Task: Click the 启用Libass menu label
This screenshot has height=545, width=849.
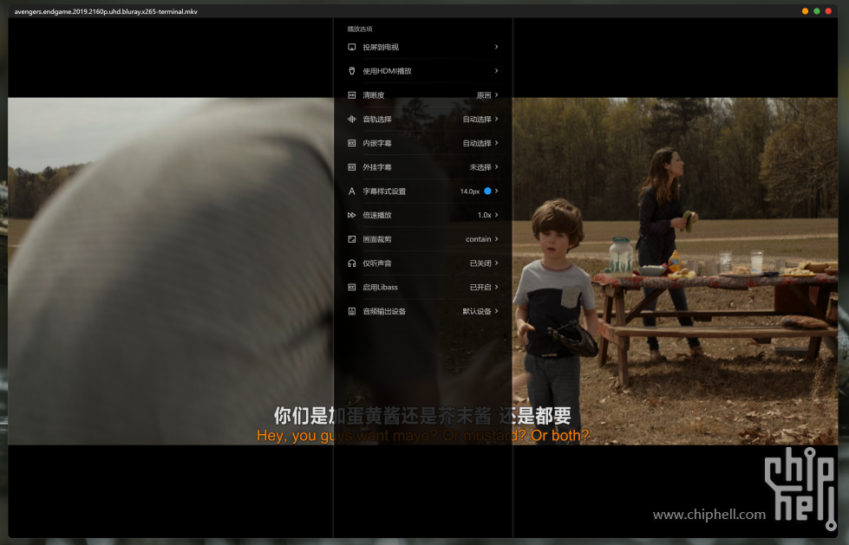Action: (380, 287)
